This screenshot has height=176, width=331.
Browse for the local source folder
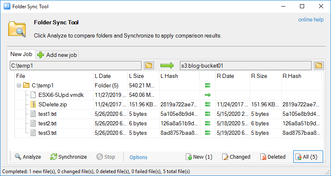coord(149,65)
